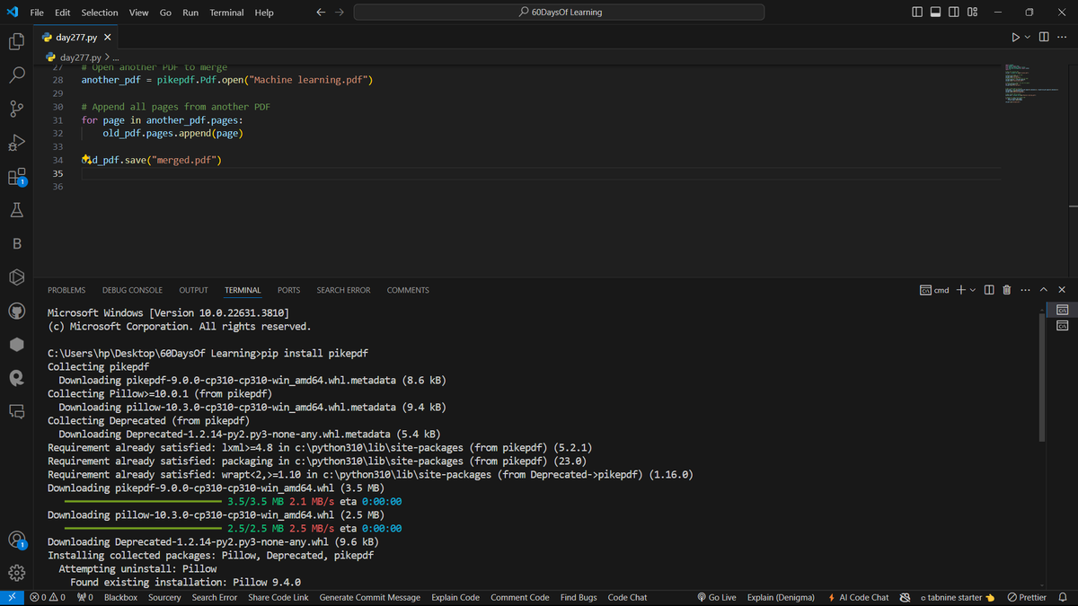Open Run and Debug view icon
The image size is (1078, 606).
click(16, 143)
